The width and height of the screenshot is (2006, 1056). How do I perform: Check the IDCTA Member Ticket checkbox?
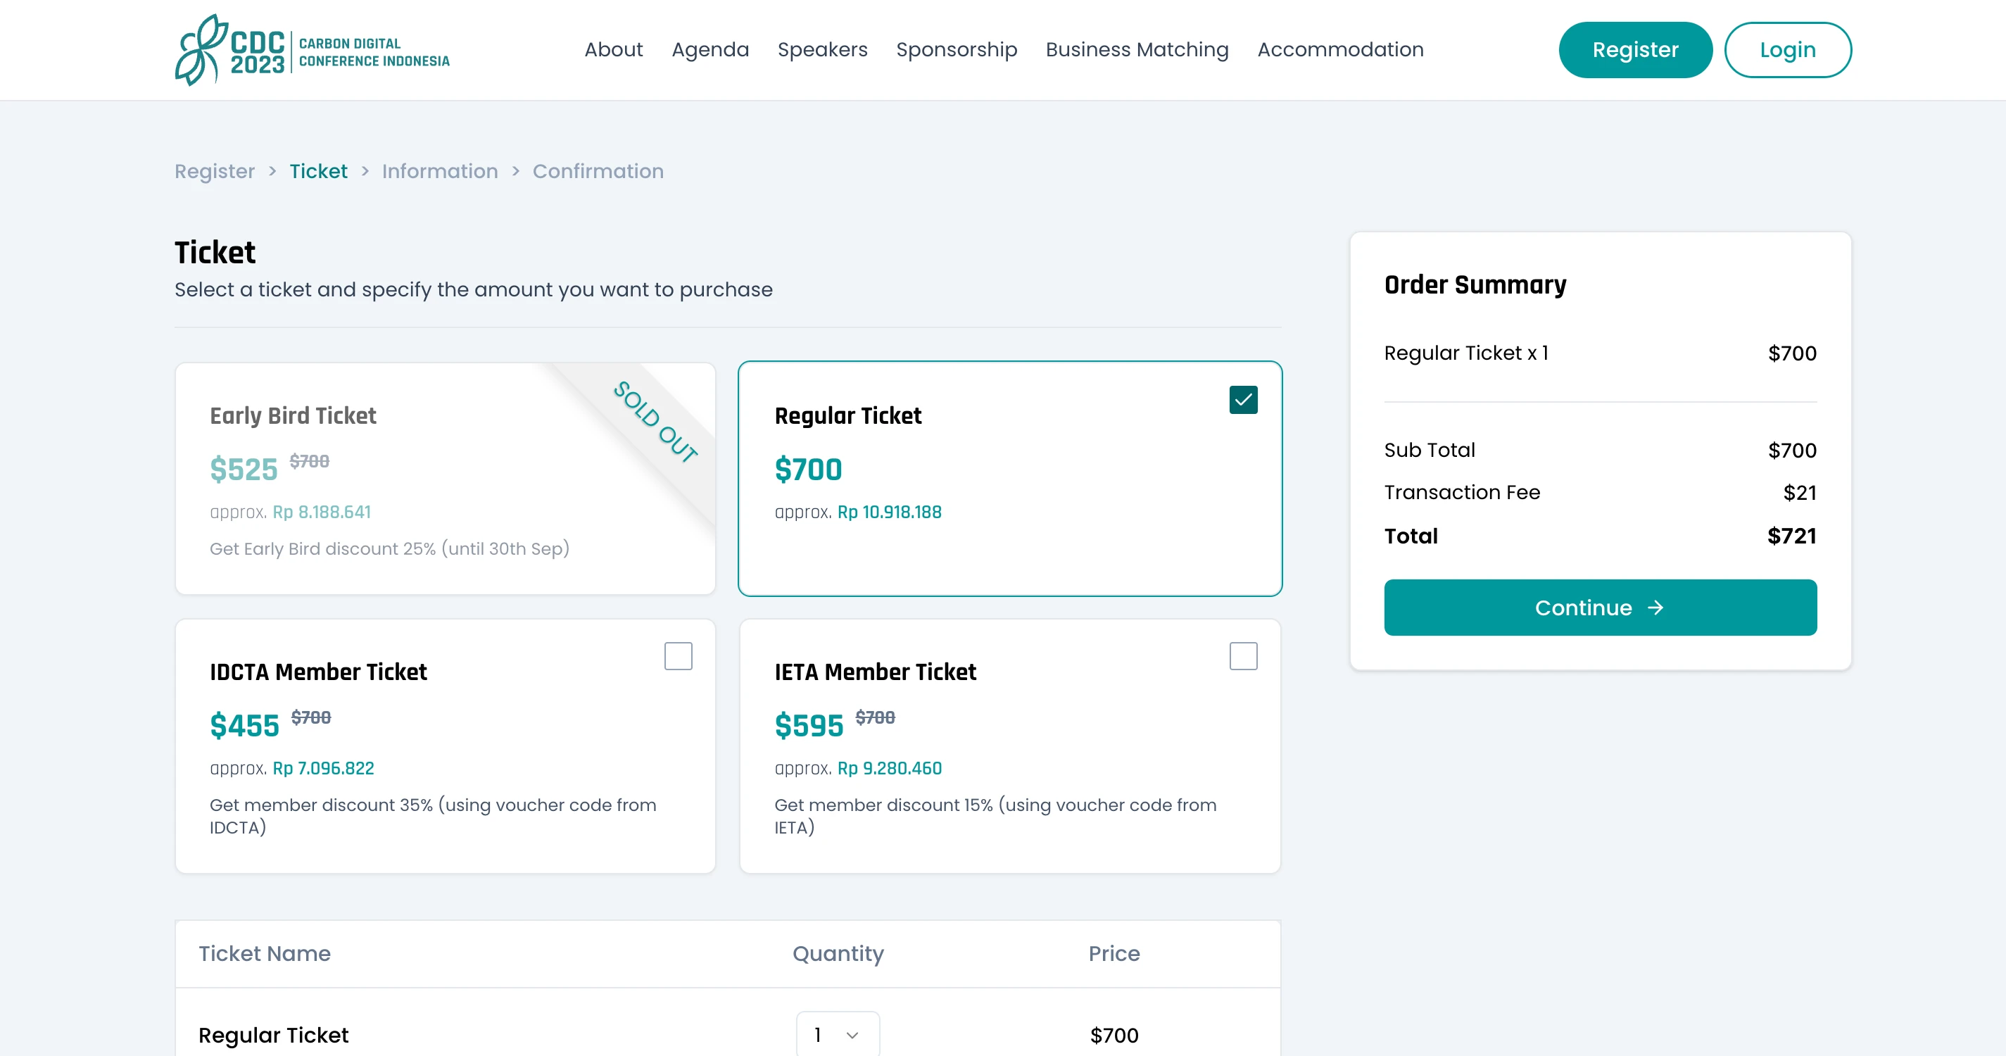[x=678, y=655]
